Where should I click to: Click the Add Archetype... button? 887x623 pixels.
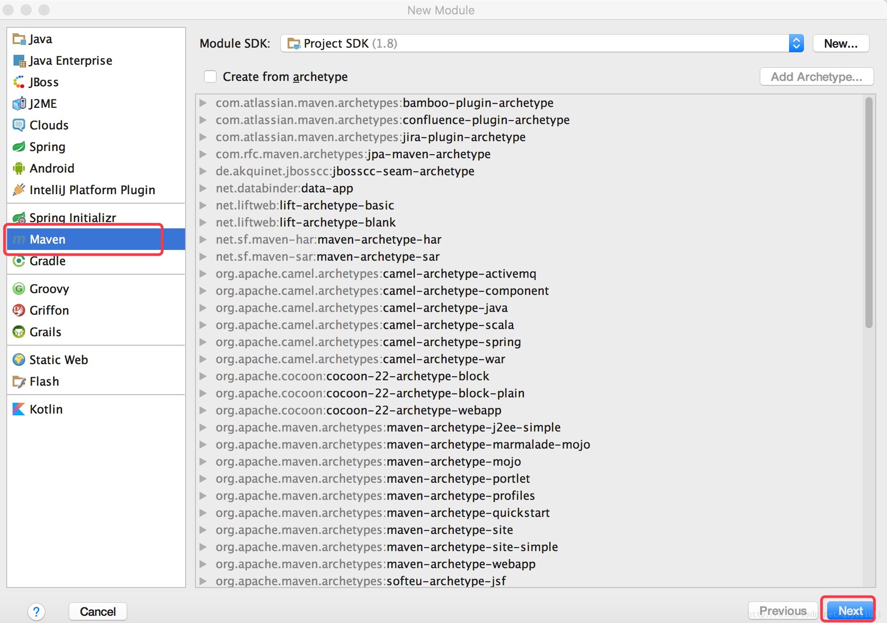pos(816,77)
